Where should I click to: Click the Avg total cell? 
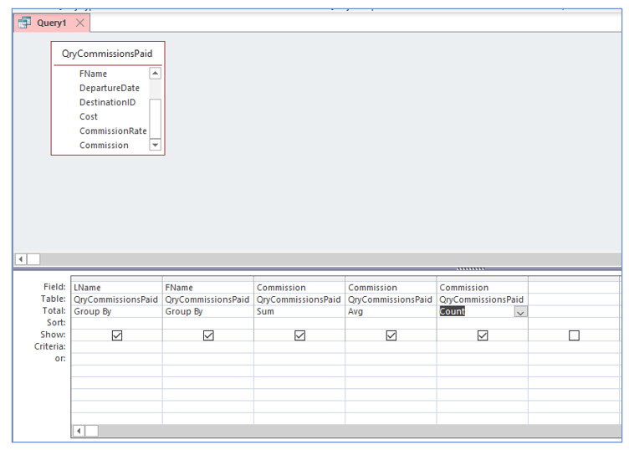tap(391, 312)
